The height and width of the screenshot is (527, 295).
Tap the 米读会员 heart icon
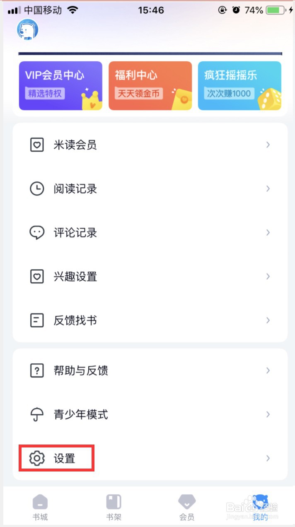pyautogui.click(x=37, y=145)
